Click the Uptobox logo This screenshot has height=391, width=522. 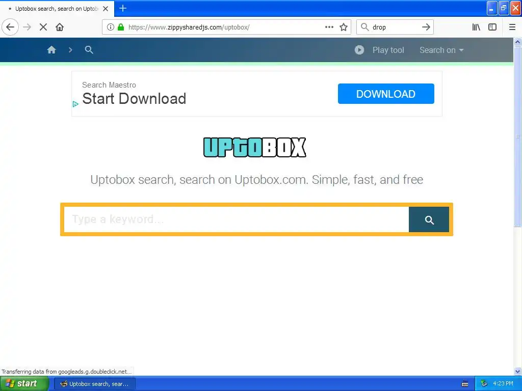255,147
